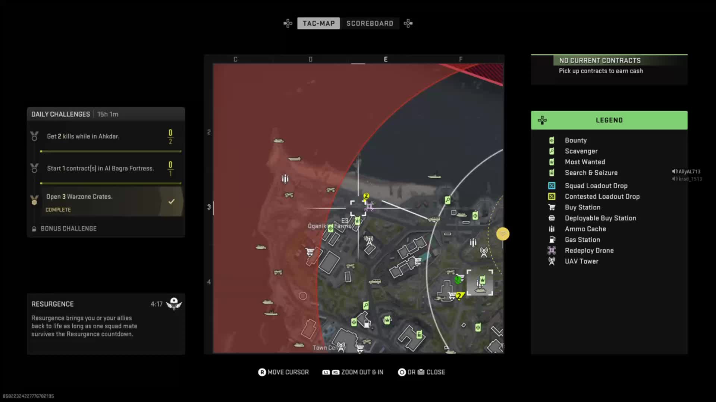
Task: Select the Contested Loadout Drop legend icon
Action: (x=552, y=197)
